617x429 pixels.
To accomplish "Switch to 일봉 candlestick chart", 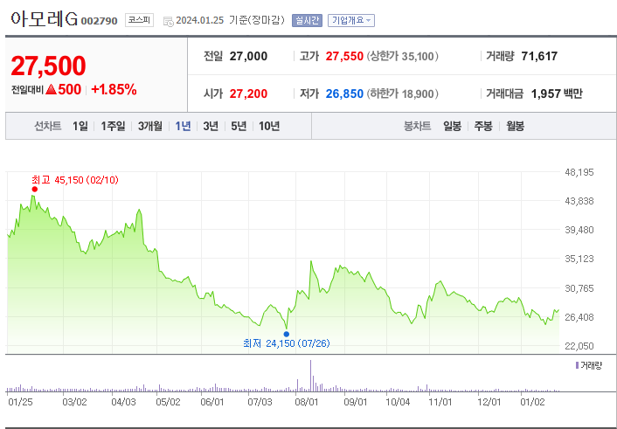I will click(x=452, y=127).
